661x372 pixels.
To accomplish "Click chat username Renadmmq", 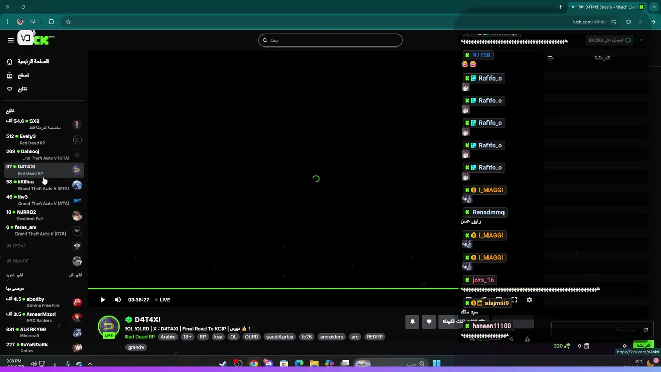I will (489, 212).
